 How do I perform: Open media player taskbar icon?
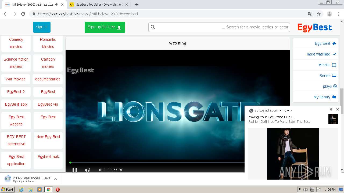(40, 190)
